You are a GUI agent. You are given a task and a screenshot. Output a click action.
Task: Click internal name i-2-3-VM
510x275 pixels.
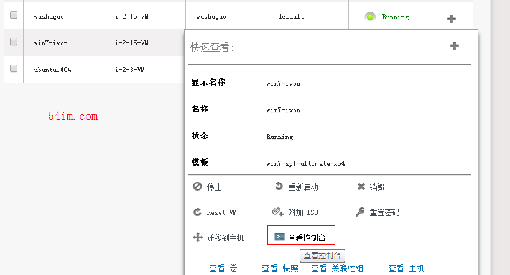tap(130, 70)
